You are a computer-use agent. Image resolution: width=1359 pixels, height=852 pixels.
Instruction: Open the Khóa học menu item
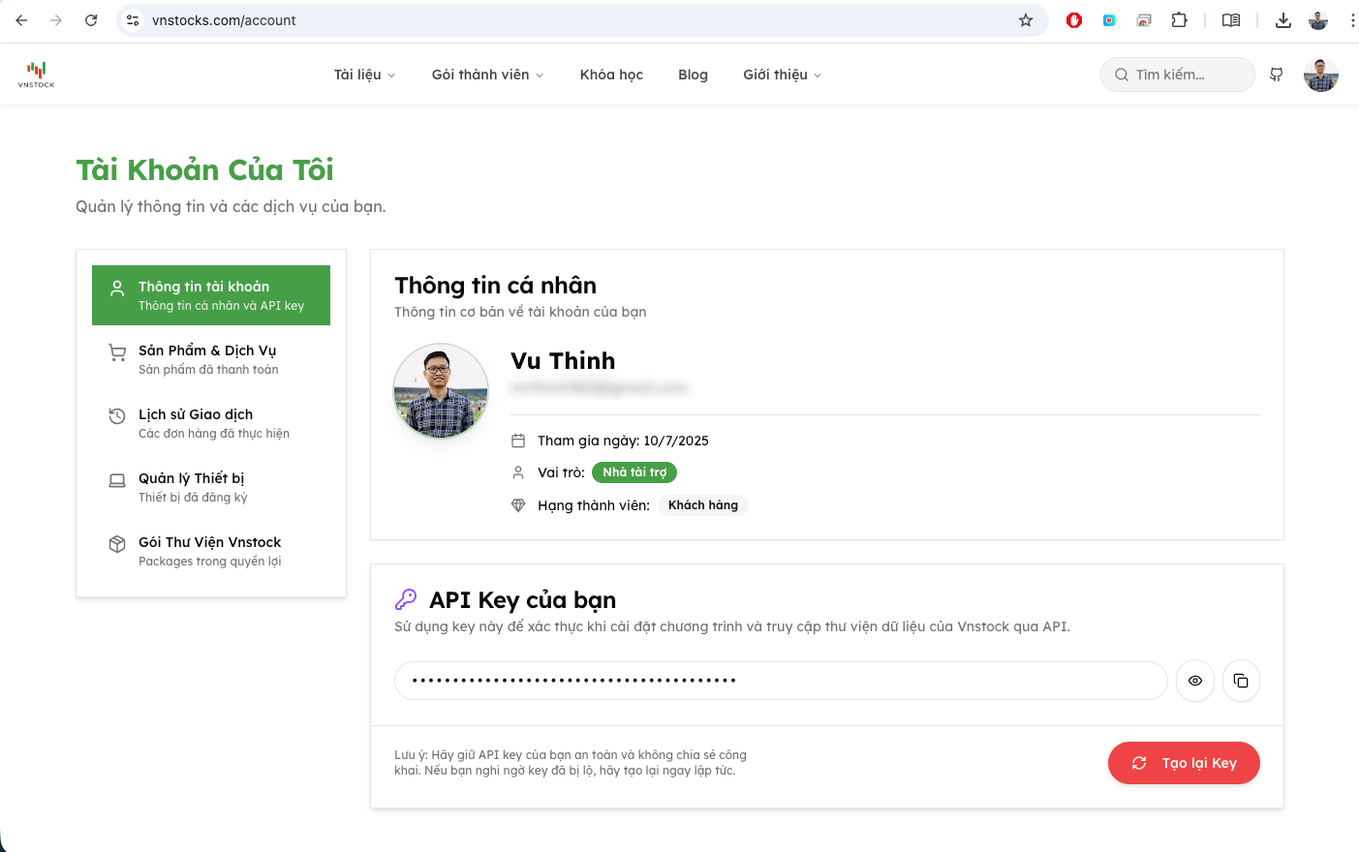click(611, 75)
